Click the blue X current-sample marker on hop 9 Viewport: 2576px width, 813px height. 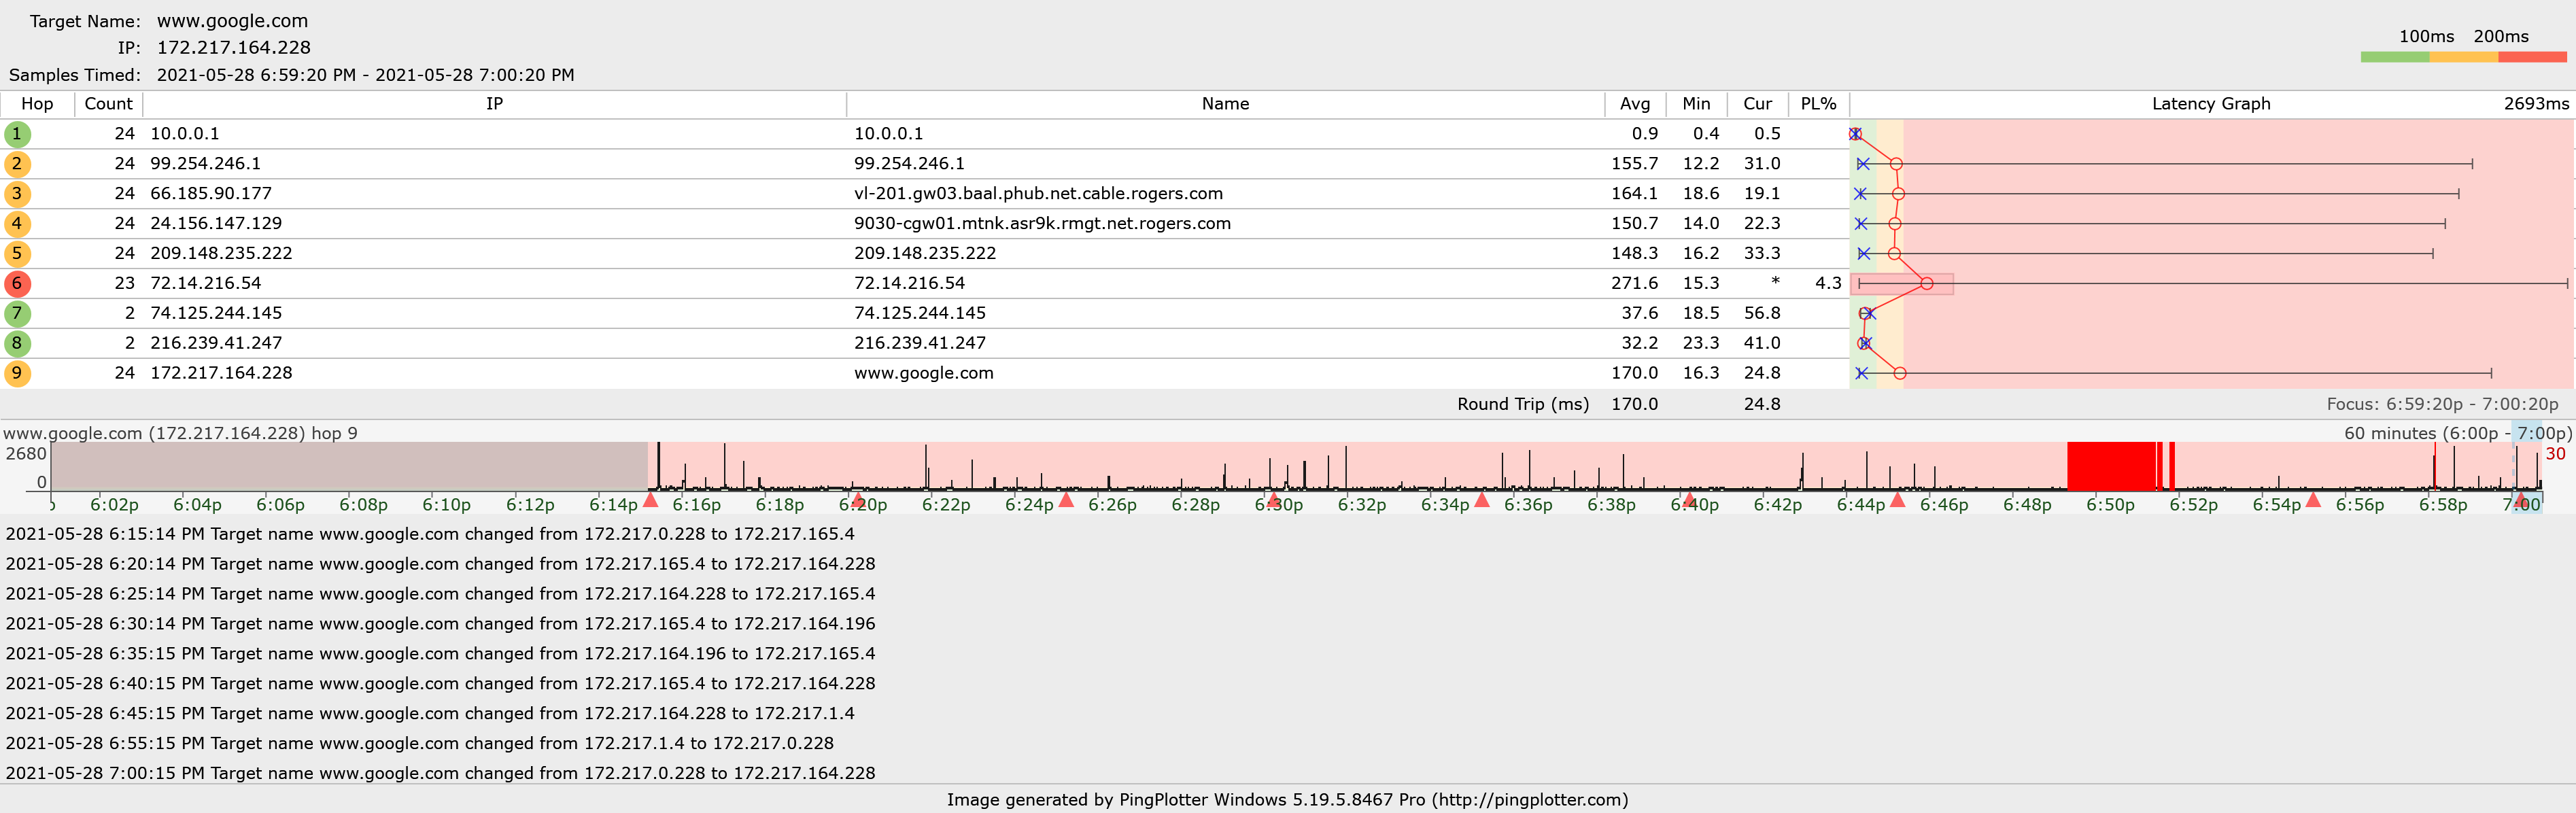(1861, 374)
